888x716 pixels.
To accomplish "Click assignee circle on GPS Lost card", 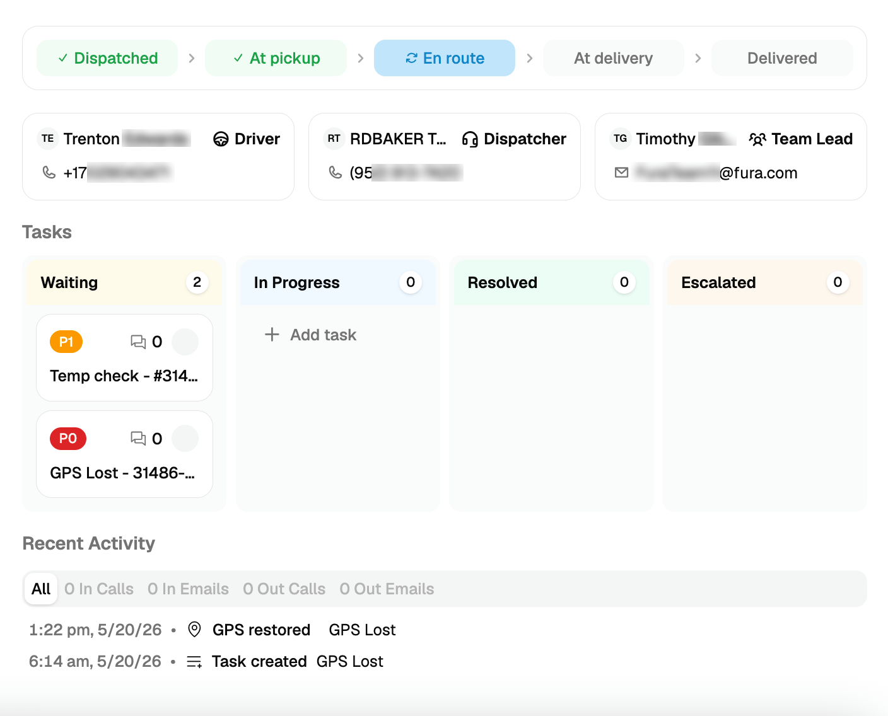I will [185, 438].
